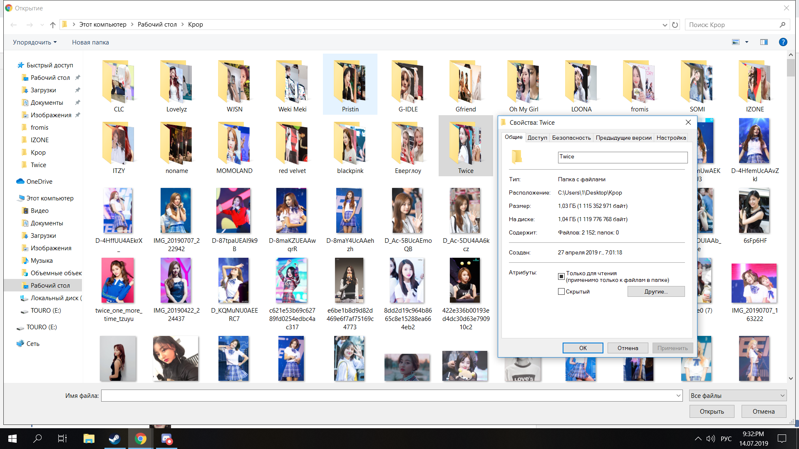The height and width of the screenshot is (449, 799).
Task: Open the view options dropdown arrow
Action: 747,42
